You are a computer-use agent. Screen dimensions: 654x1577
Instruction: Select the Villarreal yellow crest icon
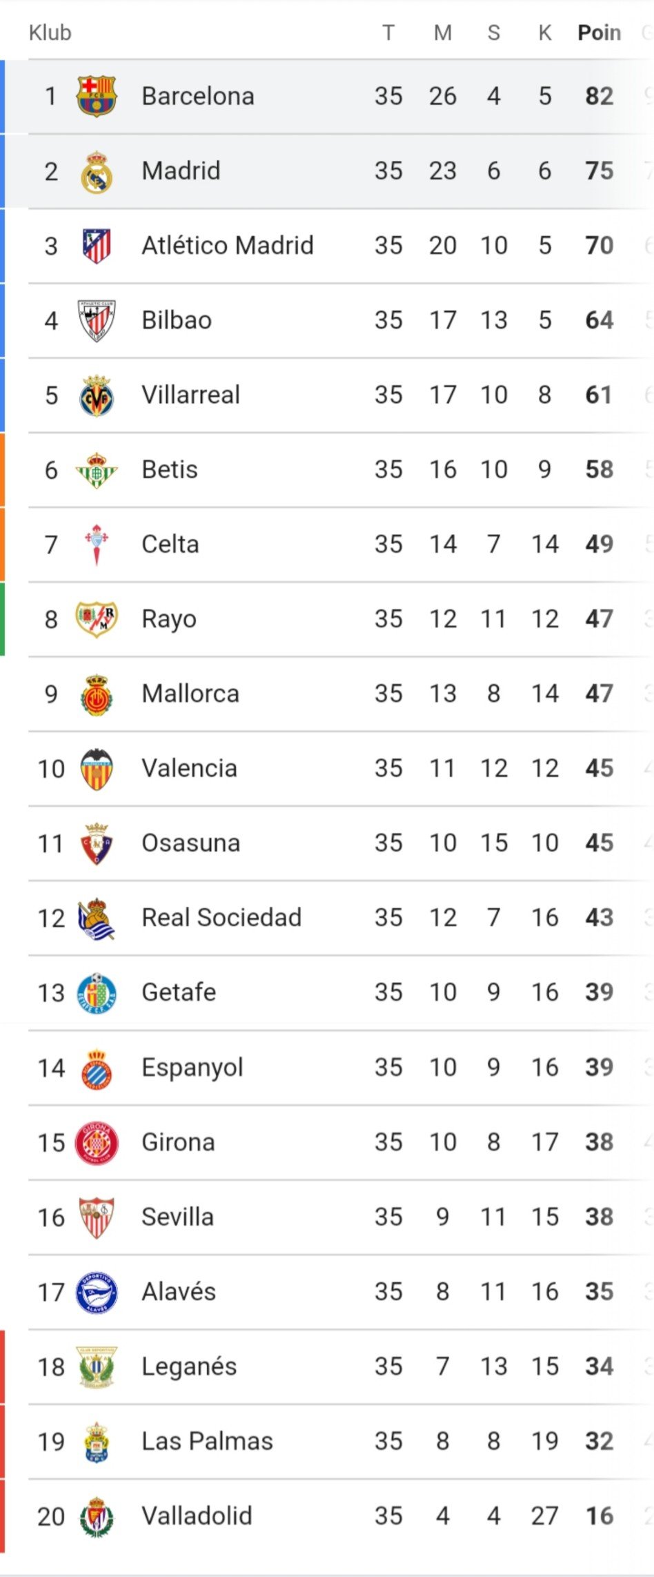(97, 395)
